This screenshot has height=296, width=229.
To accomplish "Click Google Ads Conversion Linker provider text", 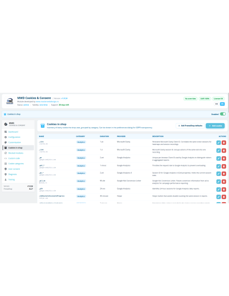I will click(129, 180).
